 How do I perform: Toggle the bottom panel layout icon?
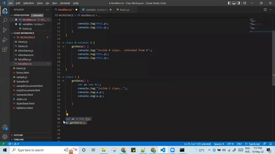click(234, 3)
